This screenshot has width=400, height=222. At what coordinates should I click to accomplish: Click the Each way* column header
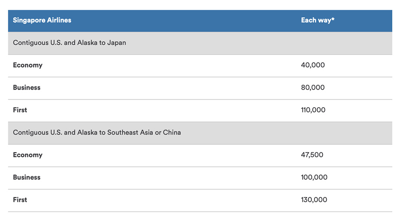[x=318, y=20]
